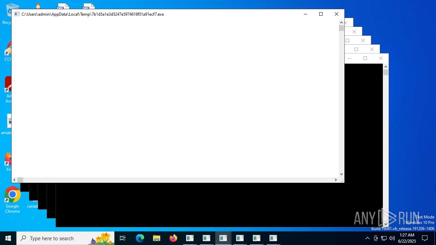Image resolution: width=436 pixels, height=245 pixels.
Task: Switch to the fifth console window taskbar button
Action: click(x=256, y=238)
